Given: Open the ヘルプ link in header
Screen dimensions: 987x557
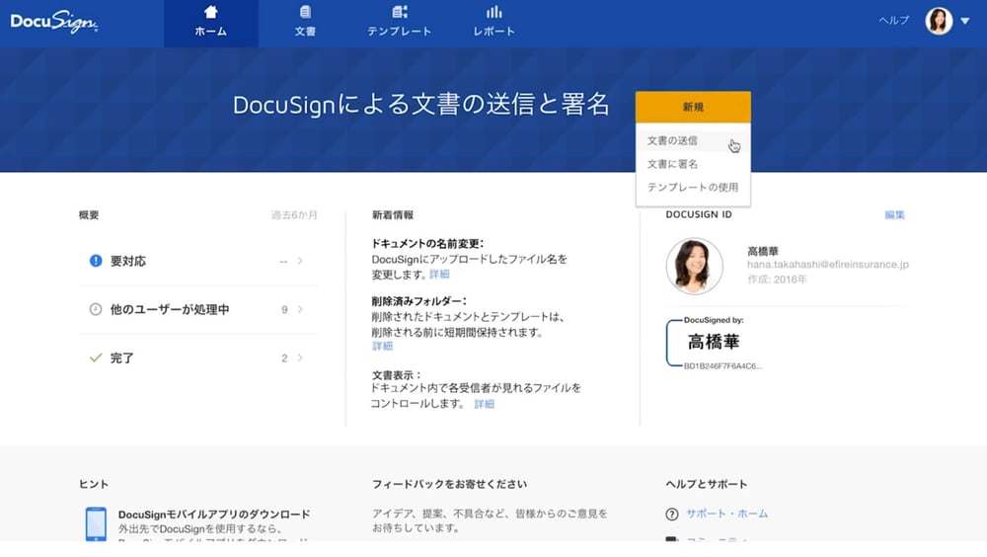Looking at the screenshot, I should 894,20.
